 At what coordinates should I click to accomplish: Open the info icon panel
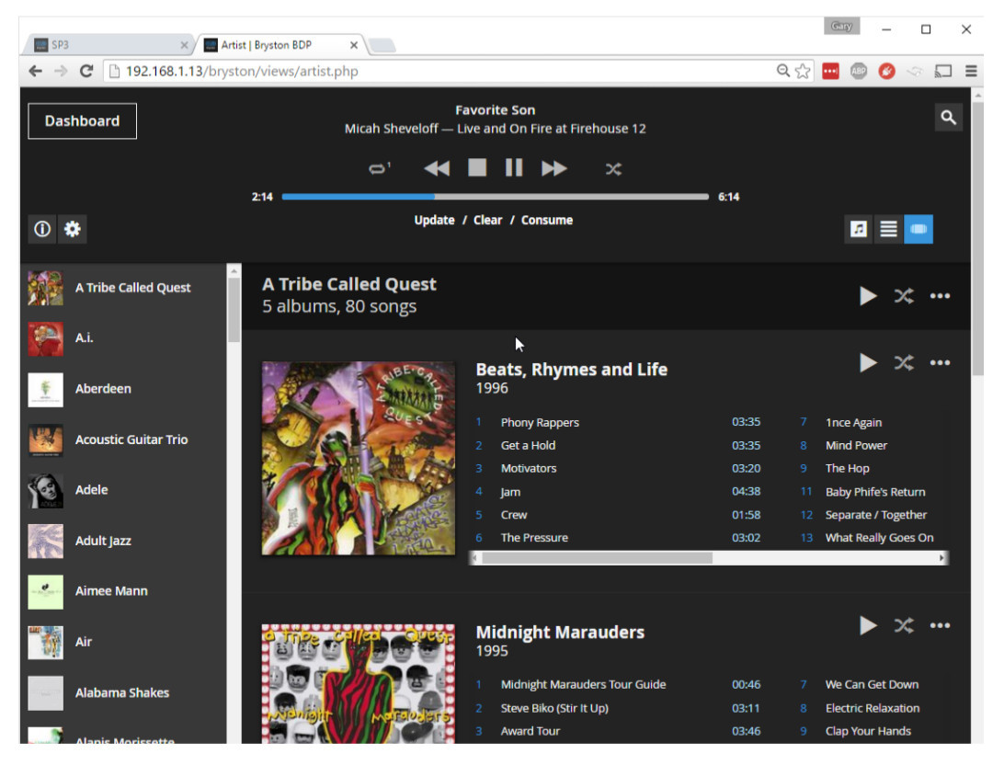tap(42, 229)
